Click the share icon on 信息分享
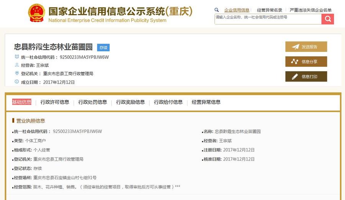345x200 pixels. tap(295, 62)
